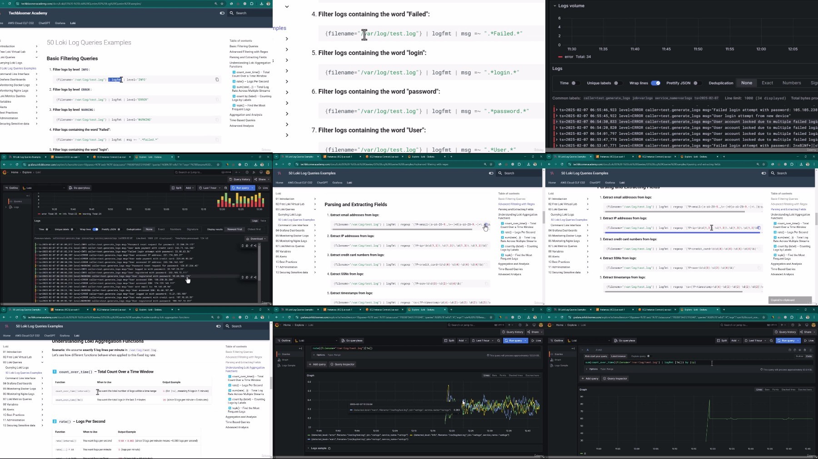The image size is (818, 459).
Task: Open Add dropdown in log-lines Grafana frame
Action: click(x=190, y=188)
